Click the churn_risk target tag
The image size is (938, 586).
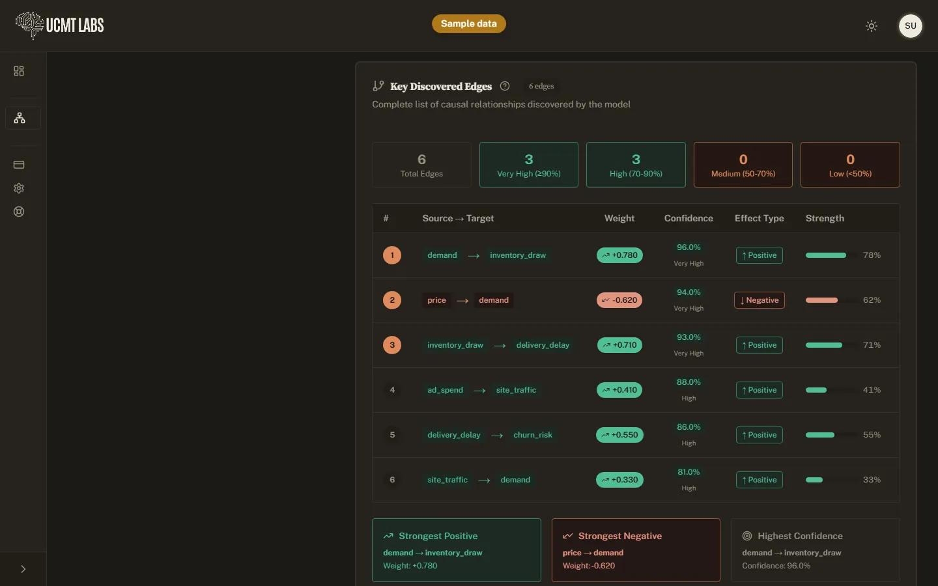tap(533, 435)
